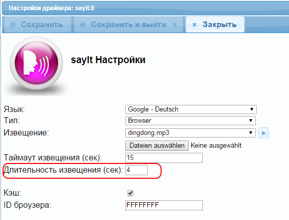The image size is (289, 220).
Task: Click the Извещение label
Action: click(x=27, y=133)
